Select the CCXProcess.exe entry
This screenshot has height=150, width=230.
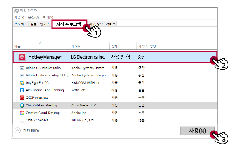(x=37, y=98)
